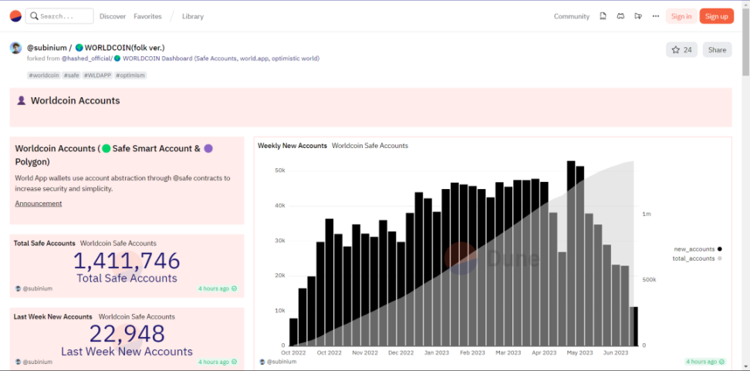Click the magnifier search icon
This screenshot has height=371, width=750.
tap(34, 16)
